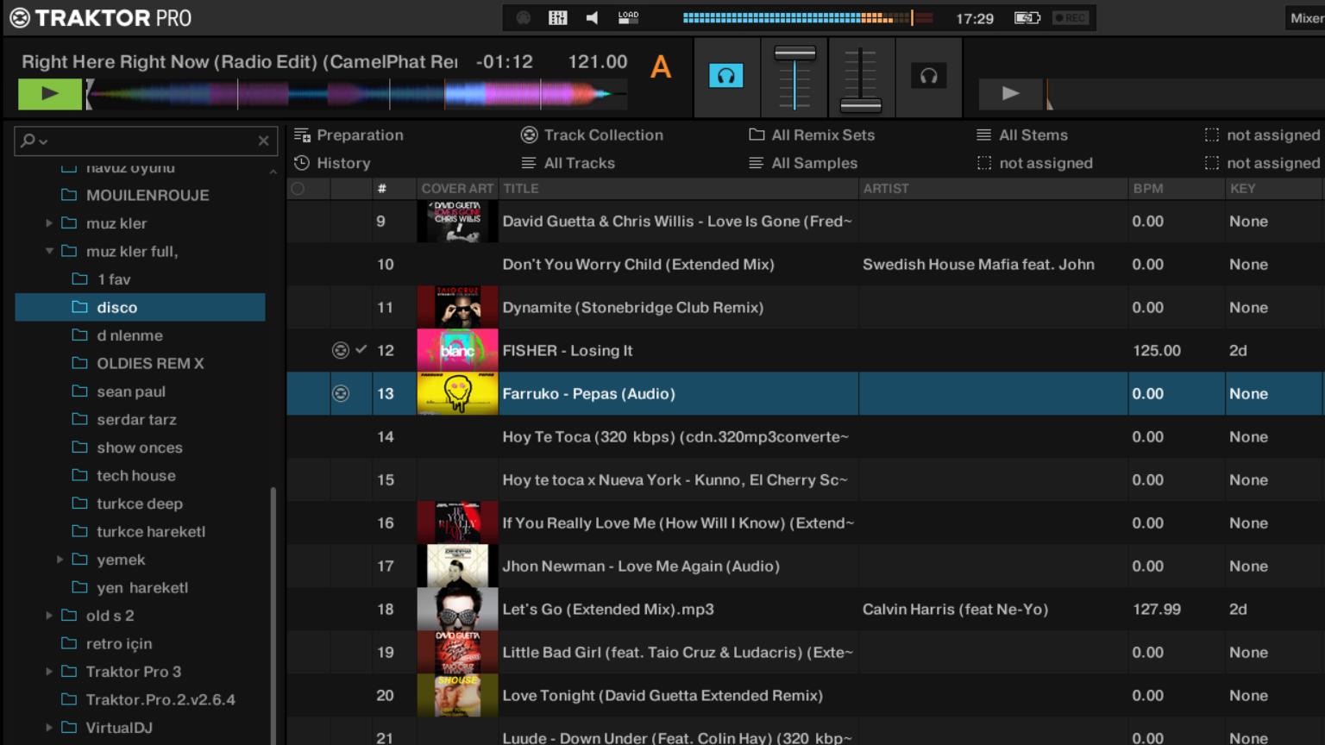Click the battery status icon
The width and height of the screenshot is (1325, 745).
click(1027, 18)
